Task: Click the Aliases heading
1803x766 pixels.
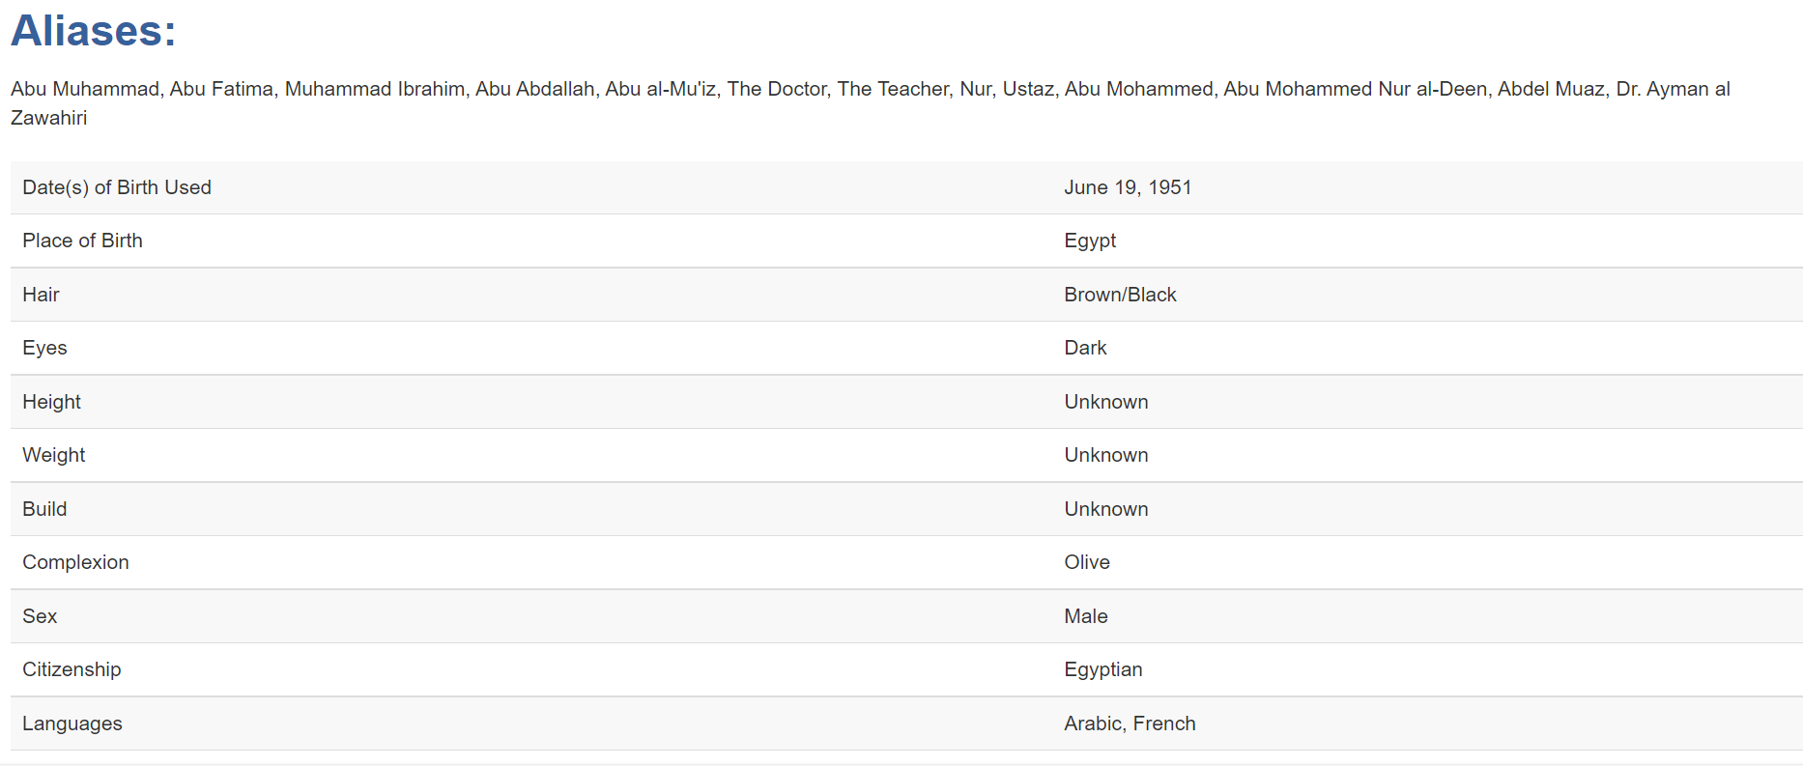Action: pyautogui.click(x=94, y=31)
